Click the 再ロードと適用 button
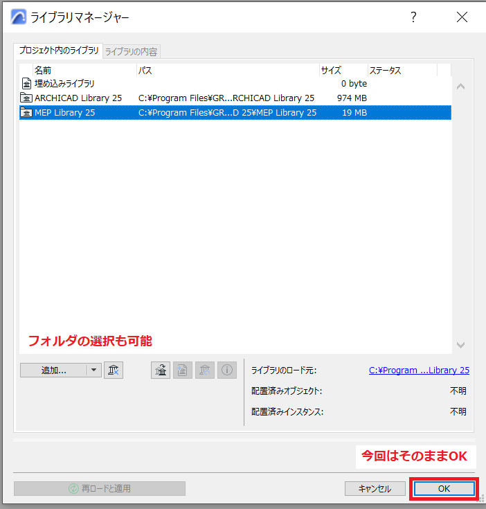The height and width of the screenshot is (509, 486). [100, 488]
